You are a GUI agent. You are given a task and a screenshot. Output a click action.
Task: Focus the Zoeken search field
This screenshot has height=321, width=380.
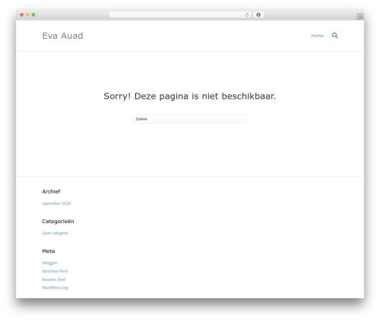pyautogui.click(x=190, y=119)
